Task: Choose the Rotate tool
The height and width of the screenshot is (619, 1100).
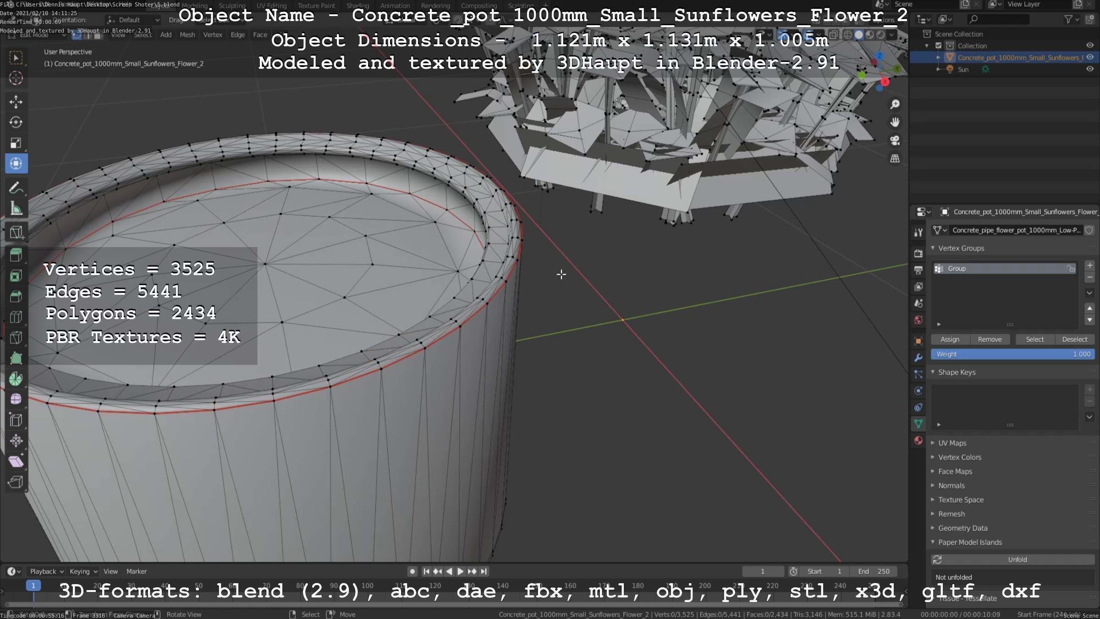Action: (16, 122)
